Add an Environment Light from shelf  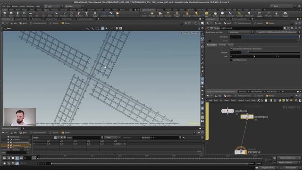pos(207,14)
